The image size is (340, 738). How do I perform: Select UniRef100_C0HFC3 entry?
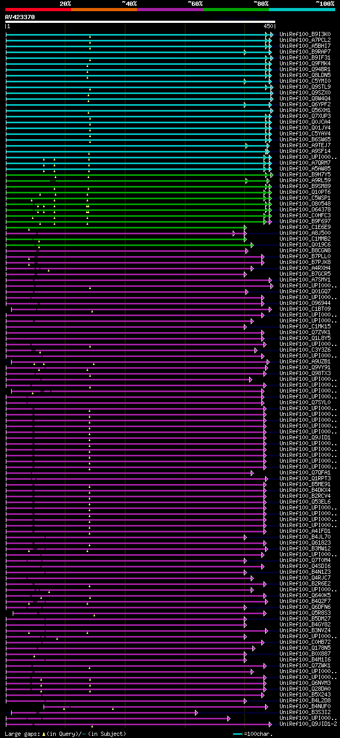[305, 216]
